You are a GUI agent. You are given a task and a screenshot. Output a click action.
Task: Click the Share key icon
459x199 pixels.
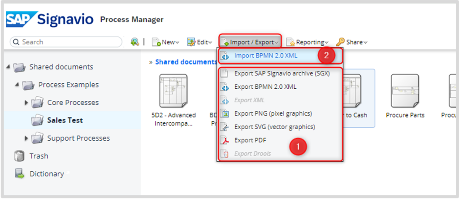click(x=340, y=42)
